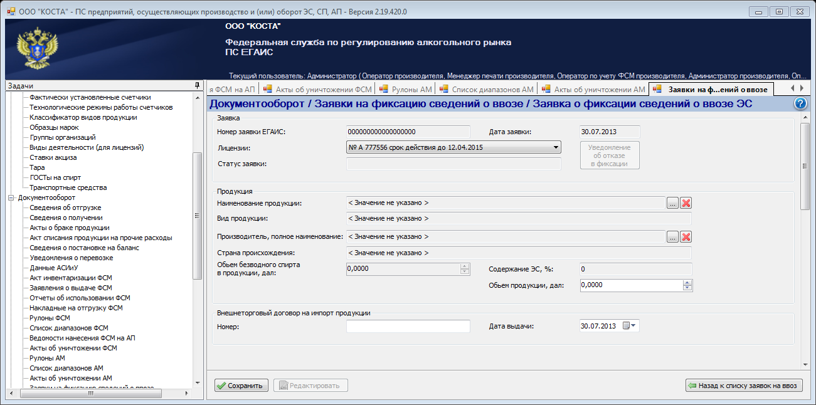Open Сведения о получении tree item

point(66,218)
